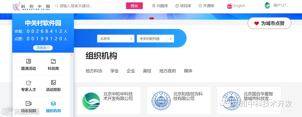Click the 活动掠影 sidebar label
This screenshot has height=117, width=302.
[x=53, y=90]
